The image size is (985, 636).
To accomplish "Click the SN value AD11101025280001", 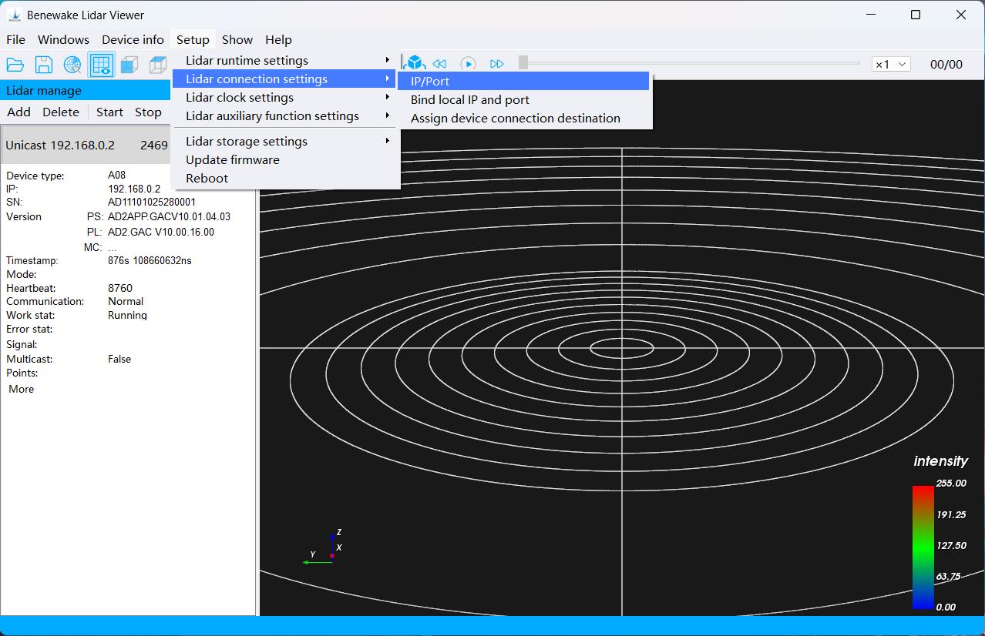I will tap(152, 203).
